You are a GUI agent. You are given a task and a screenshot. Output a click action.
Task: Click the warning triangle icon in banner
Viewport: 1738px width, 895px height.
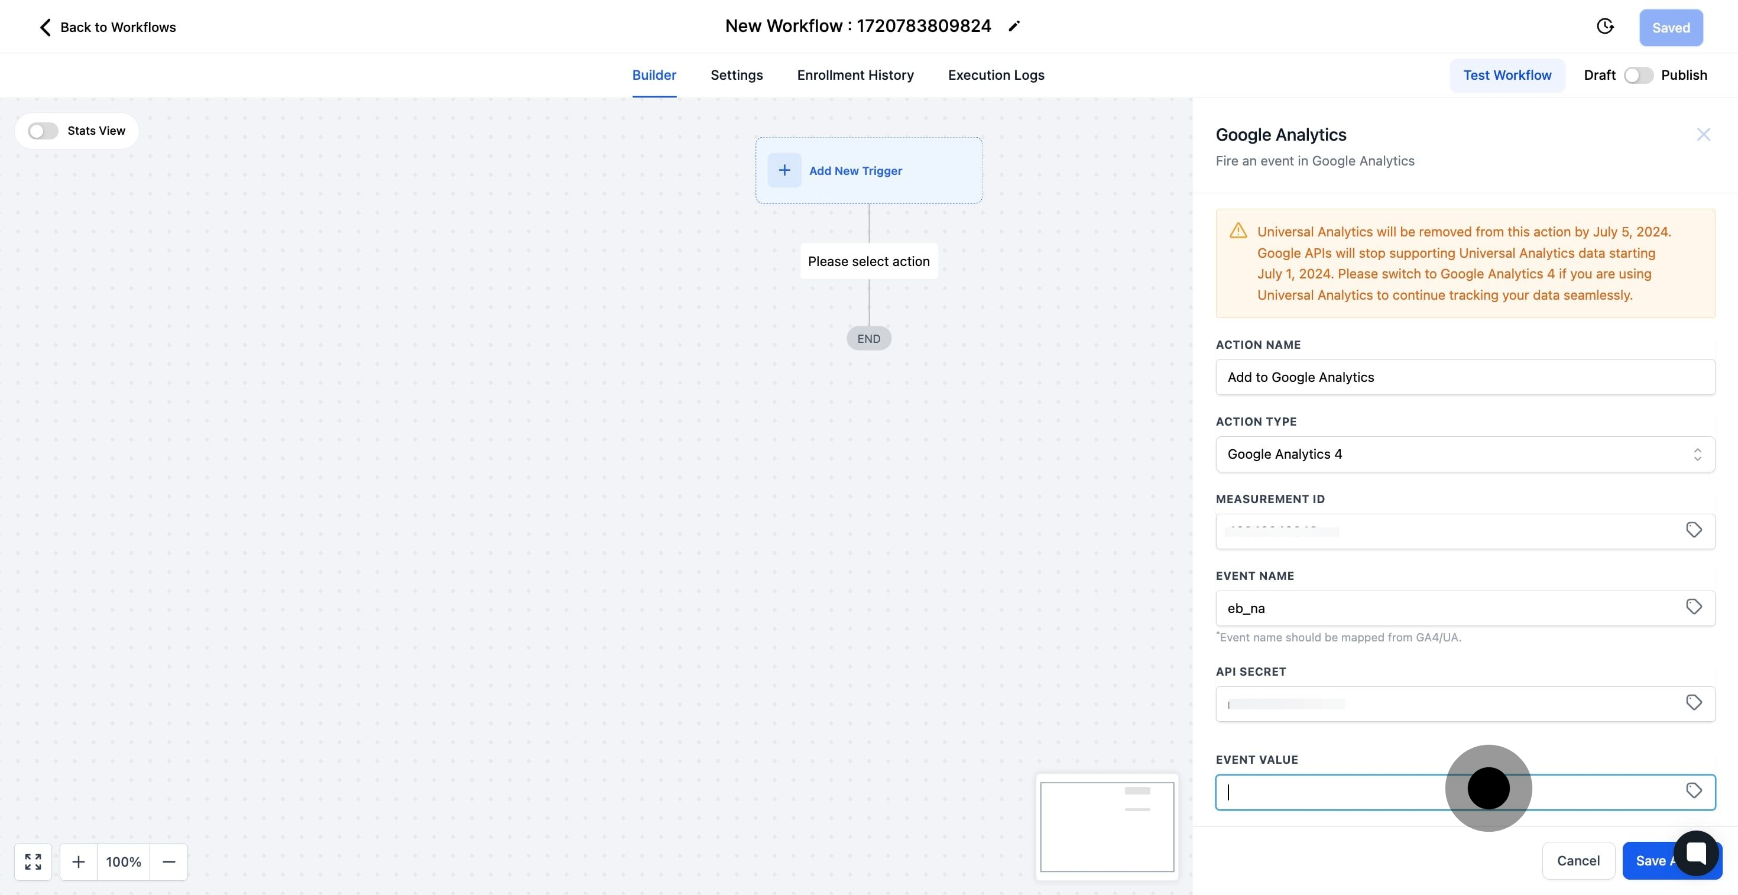point(1238,231)
